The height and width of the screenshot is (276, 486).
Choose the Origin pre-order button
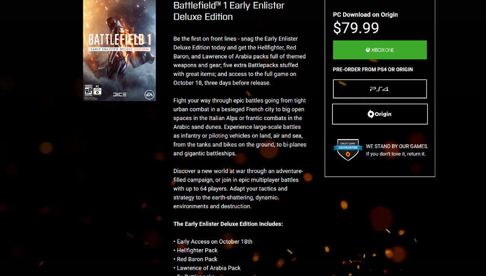pos(380,114)
